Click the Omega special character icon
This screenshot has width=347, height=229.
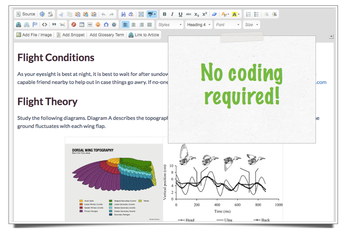pyautogui.click(x=106, y=25)
